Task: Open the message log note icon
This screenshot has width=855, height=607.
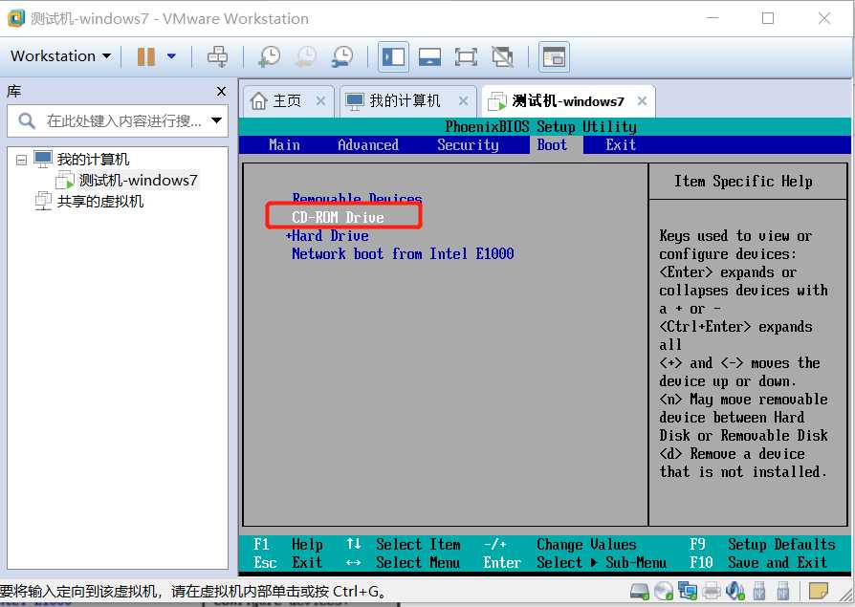Action: click(x=818, y=591)
